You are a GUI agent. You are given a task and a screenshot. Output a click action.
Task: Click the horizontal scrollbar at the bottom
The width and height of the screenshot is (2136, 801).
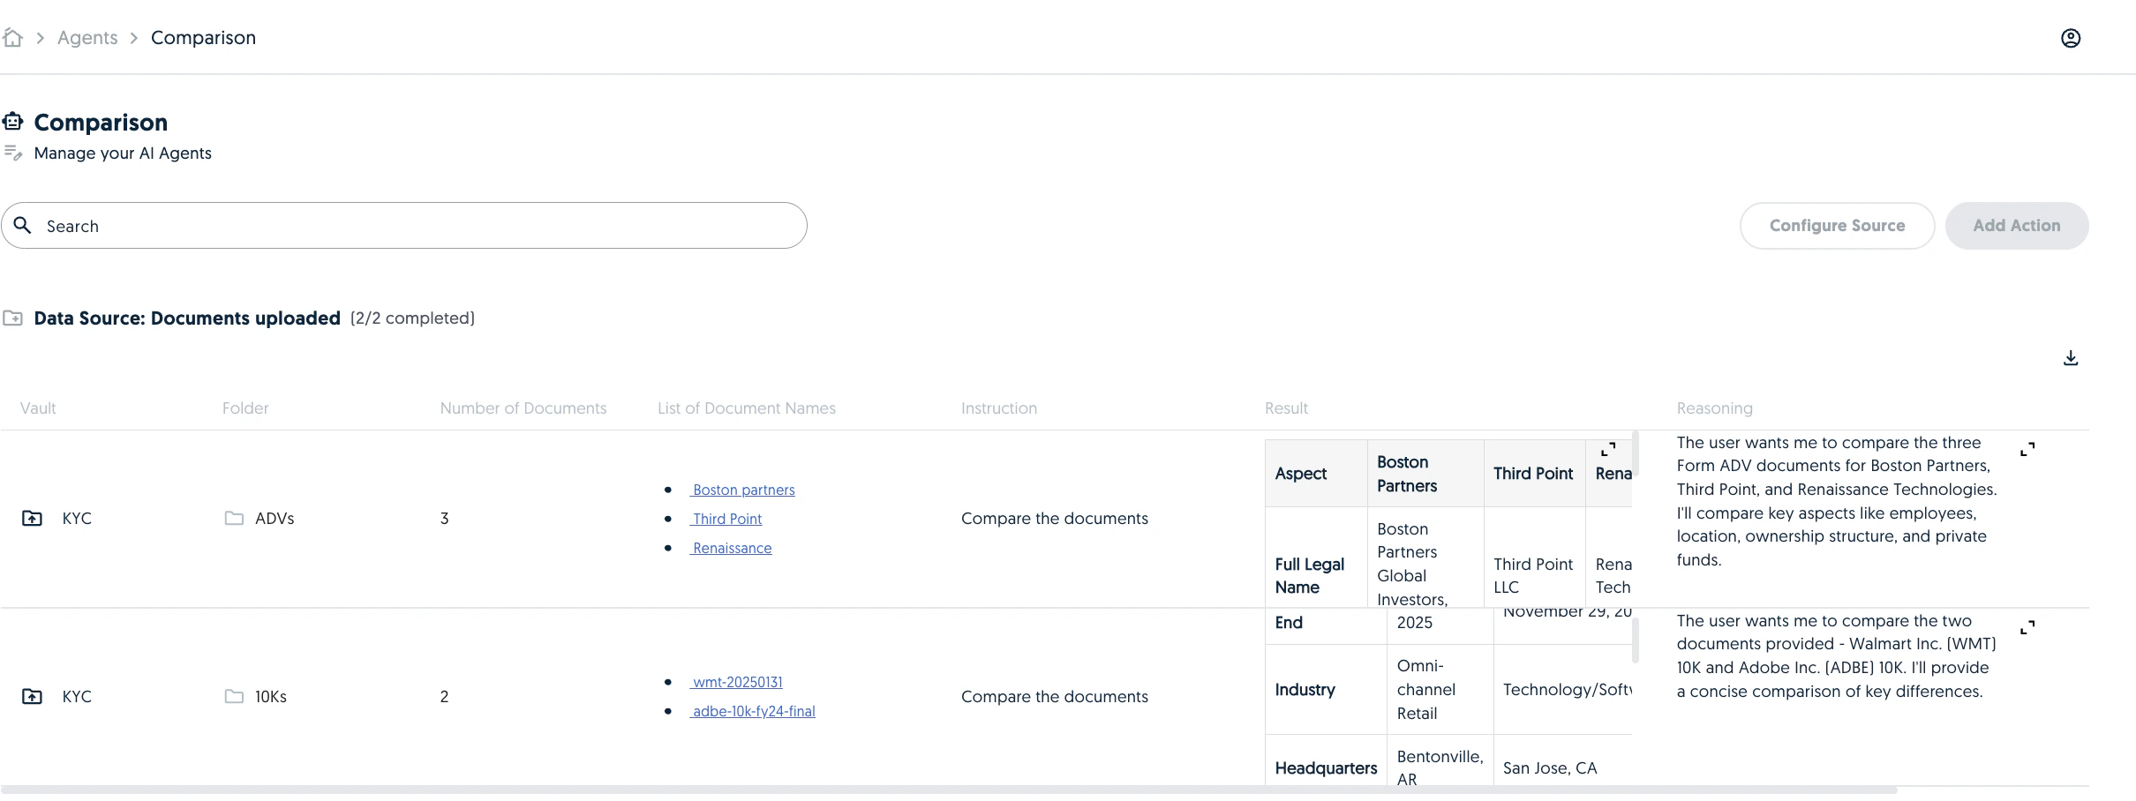tap(949, 790)
